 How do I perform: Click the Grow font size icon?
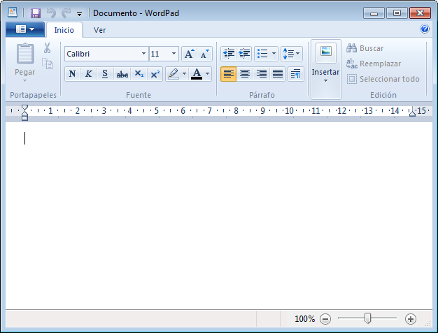pyautogui.click(x=189, y=54)
